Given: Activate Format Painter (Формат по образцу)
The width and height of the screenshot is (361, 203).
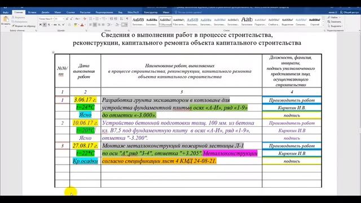Looking at the screenshot, I should [24, 26].
